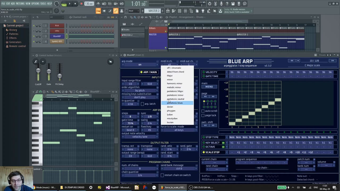Viewport: 340px width, 191px height.
Task: Go to next BlueARP preset arrow
Action: click(x=333, y=61)
